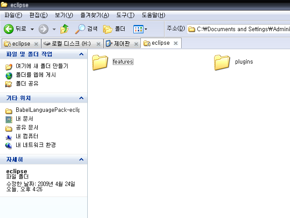The image size is (290, 218).
Task: Click 여기에 새 폴더 만들기 link
Action: pos(42,66)
